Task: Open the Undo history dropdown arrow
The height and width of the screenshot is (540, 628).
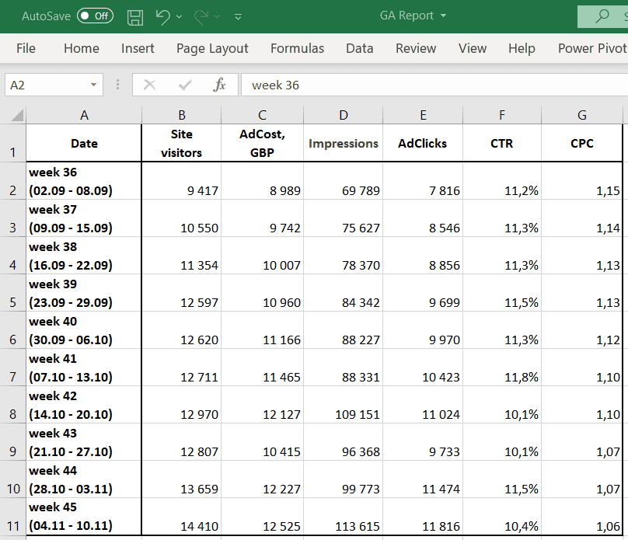Action: coord(179,17)
